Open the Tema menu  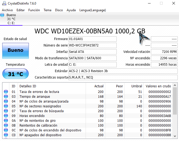(x=47, y=10)
